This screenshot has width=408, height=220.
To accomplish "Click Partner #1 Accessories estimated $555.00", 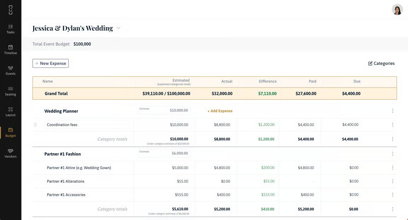I will point(181,195).
